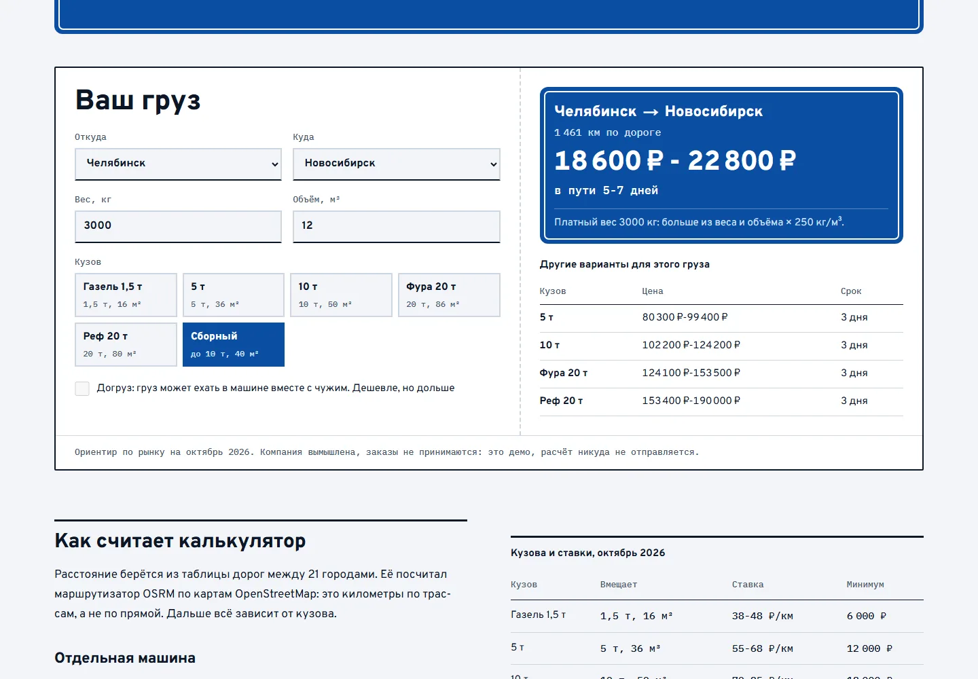This screenshot has width=978, height=679.
Task: Click the Фура 20 т variant row
Action: point(721,373)
